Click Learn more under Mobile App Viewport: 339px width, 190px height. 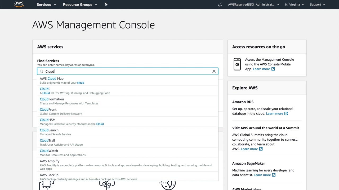point(261,69)
